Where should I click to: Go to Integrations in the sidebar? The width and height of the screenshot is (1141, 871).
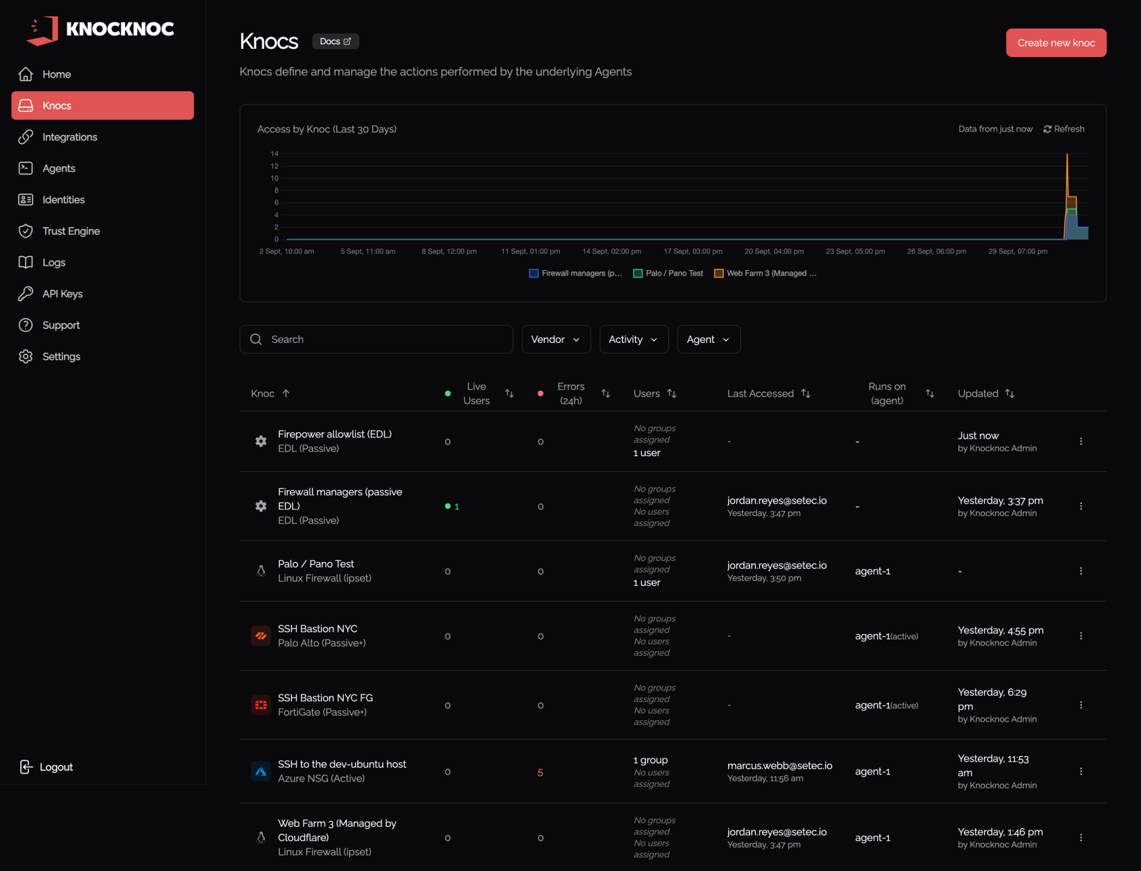click(x=103, y=137)
